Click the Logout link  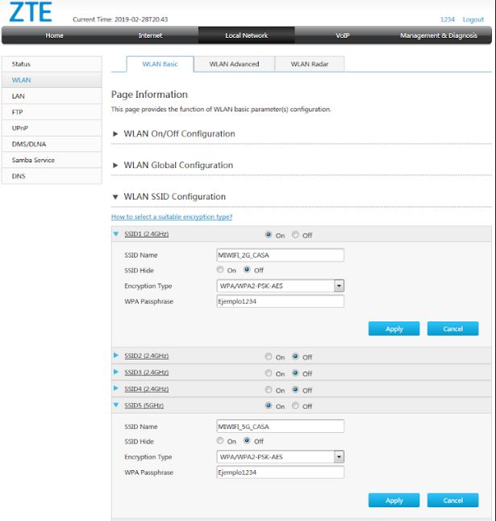point(473,19)
